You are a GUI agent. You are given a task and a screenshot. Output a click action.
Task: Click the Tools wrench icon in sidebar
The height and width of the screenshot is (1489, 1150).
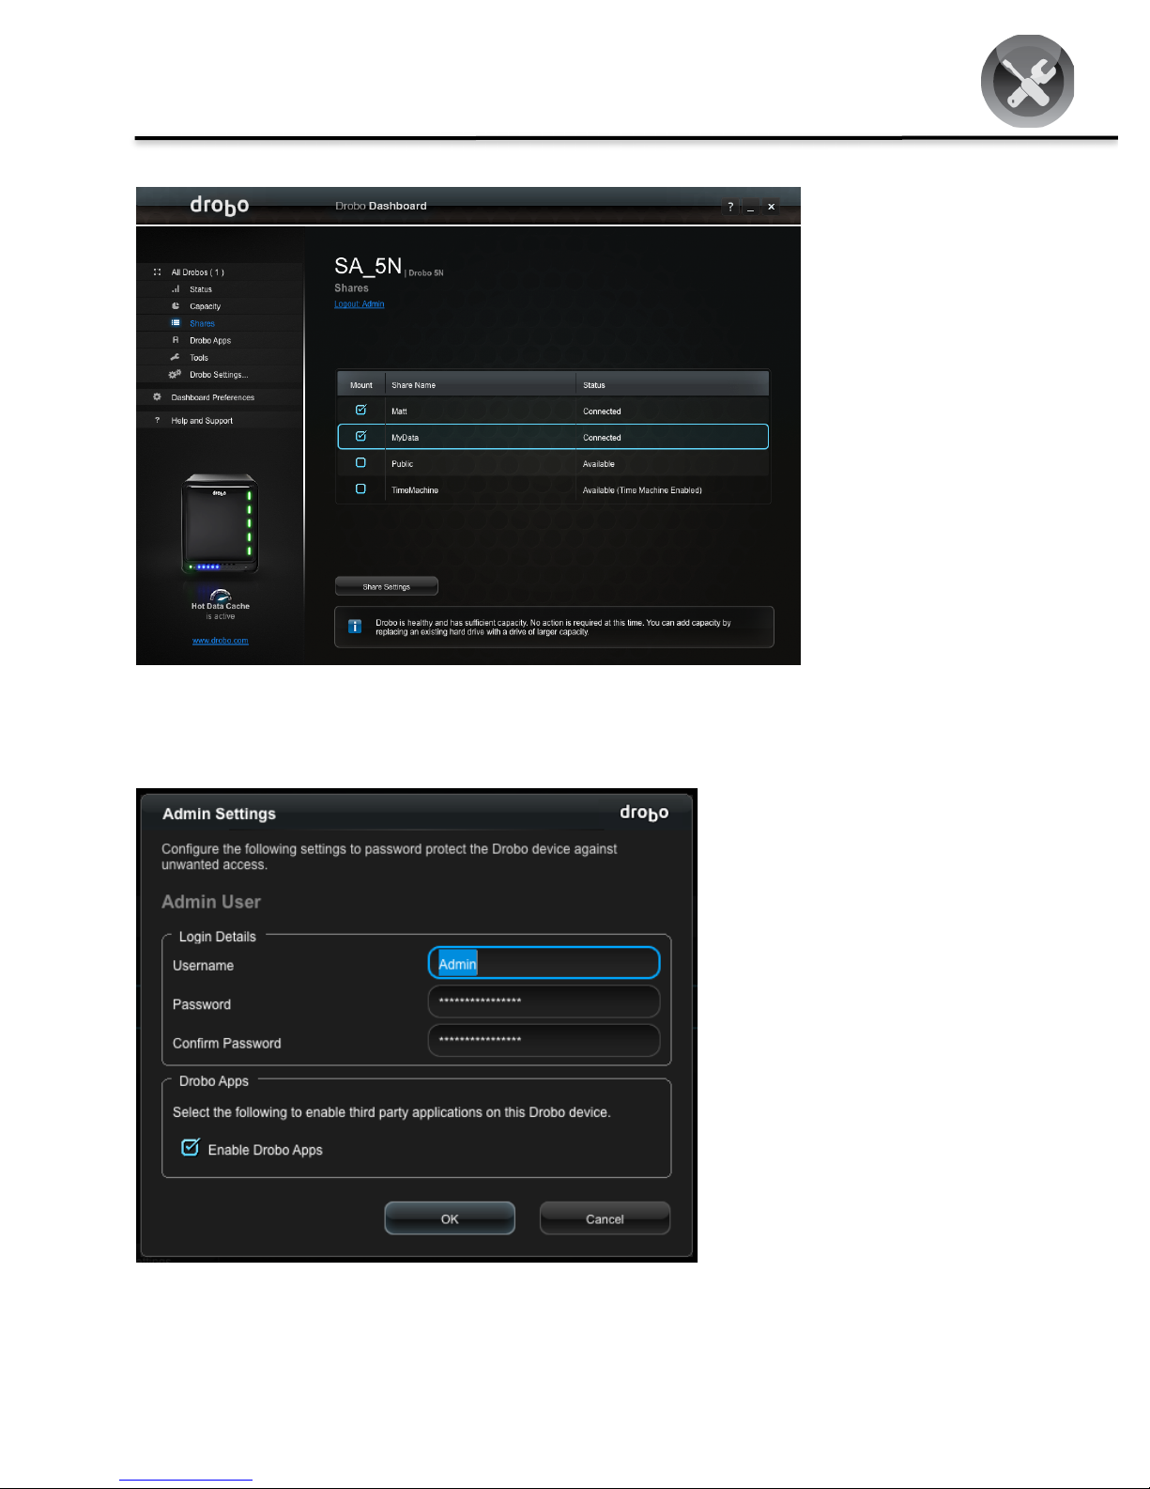coord(175,357)
